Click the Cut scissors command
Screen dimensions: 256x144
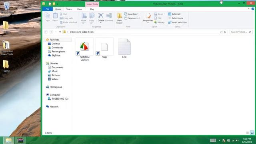point(63,14)
